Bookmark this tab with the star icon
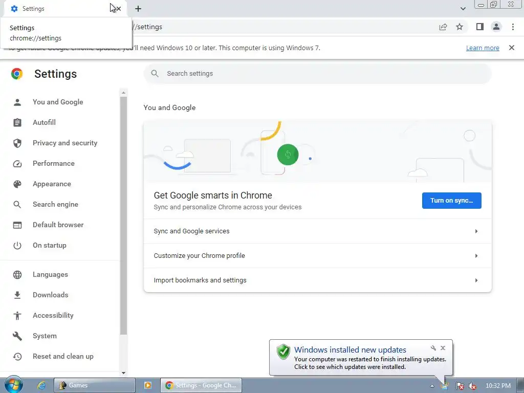The width and height of the screenshot is (524, 393). (x=460, y=27)
